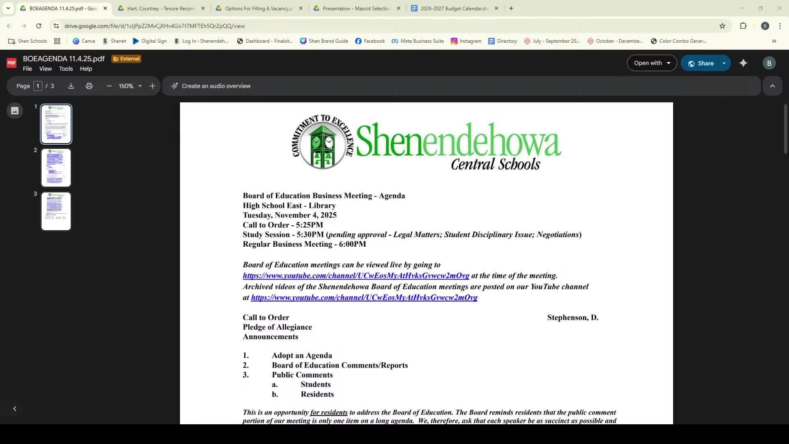Zoom in on the PDF
The image size is (789, 444).
(152, 86)
